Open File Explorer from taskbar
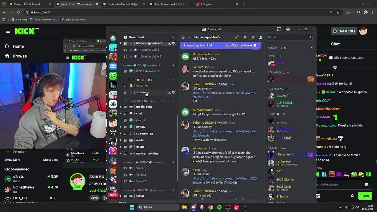 [185, 207]
